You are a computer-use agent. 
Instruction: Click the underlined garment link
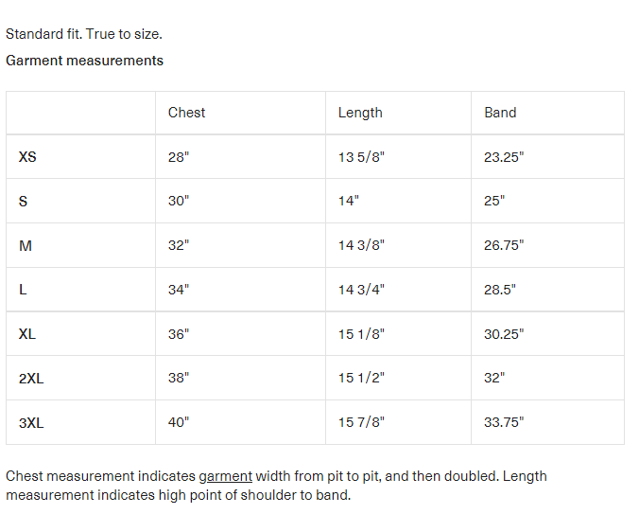pyautogui.click(x=225, y=476)
